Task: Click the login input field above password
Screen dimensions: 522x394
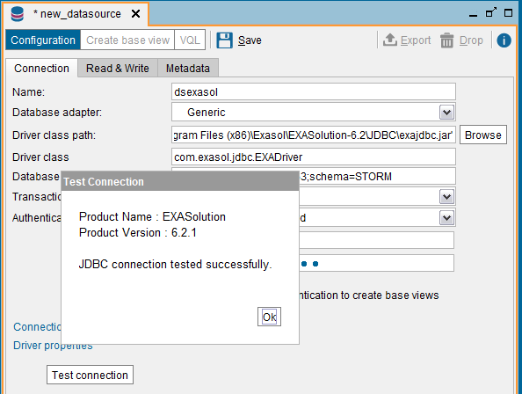Action: 376,240
